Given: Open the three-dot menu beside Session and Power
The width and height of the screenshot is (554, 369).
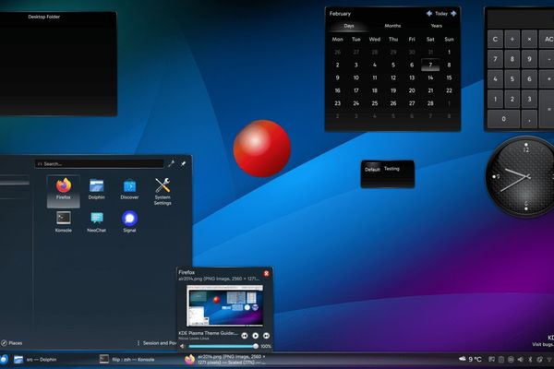Looking at the screenshot, I should 138,343.
